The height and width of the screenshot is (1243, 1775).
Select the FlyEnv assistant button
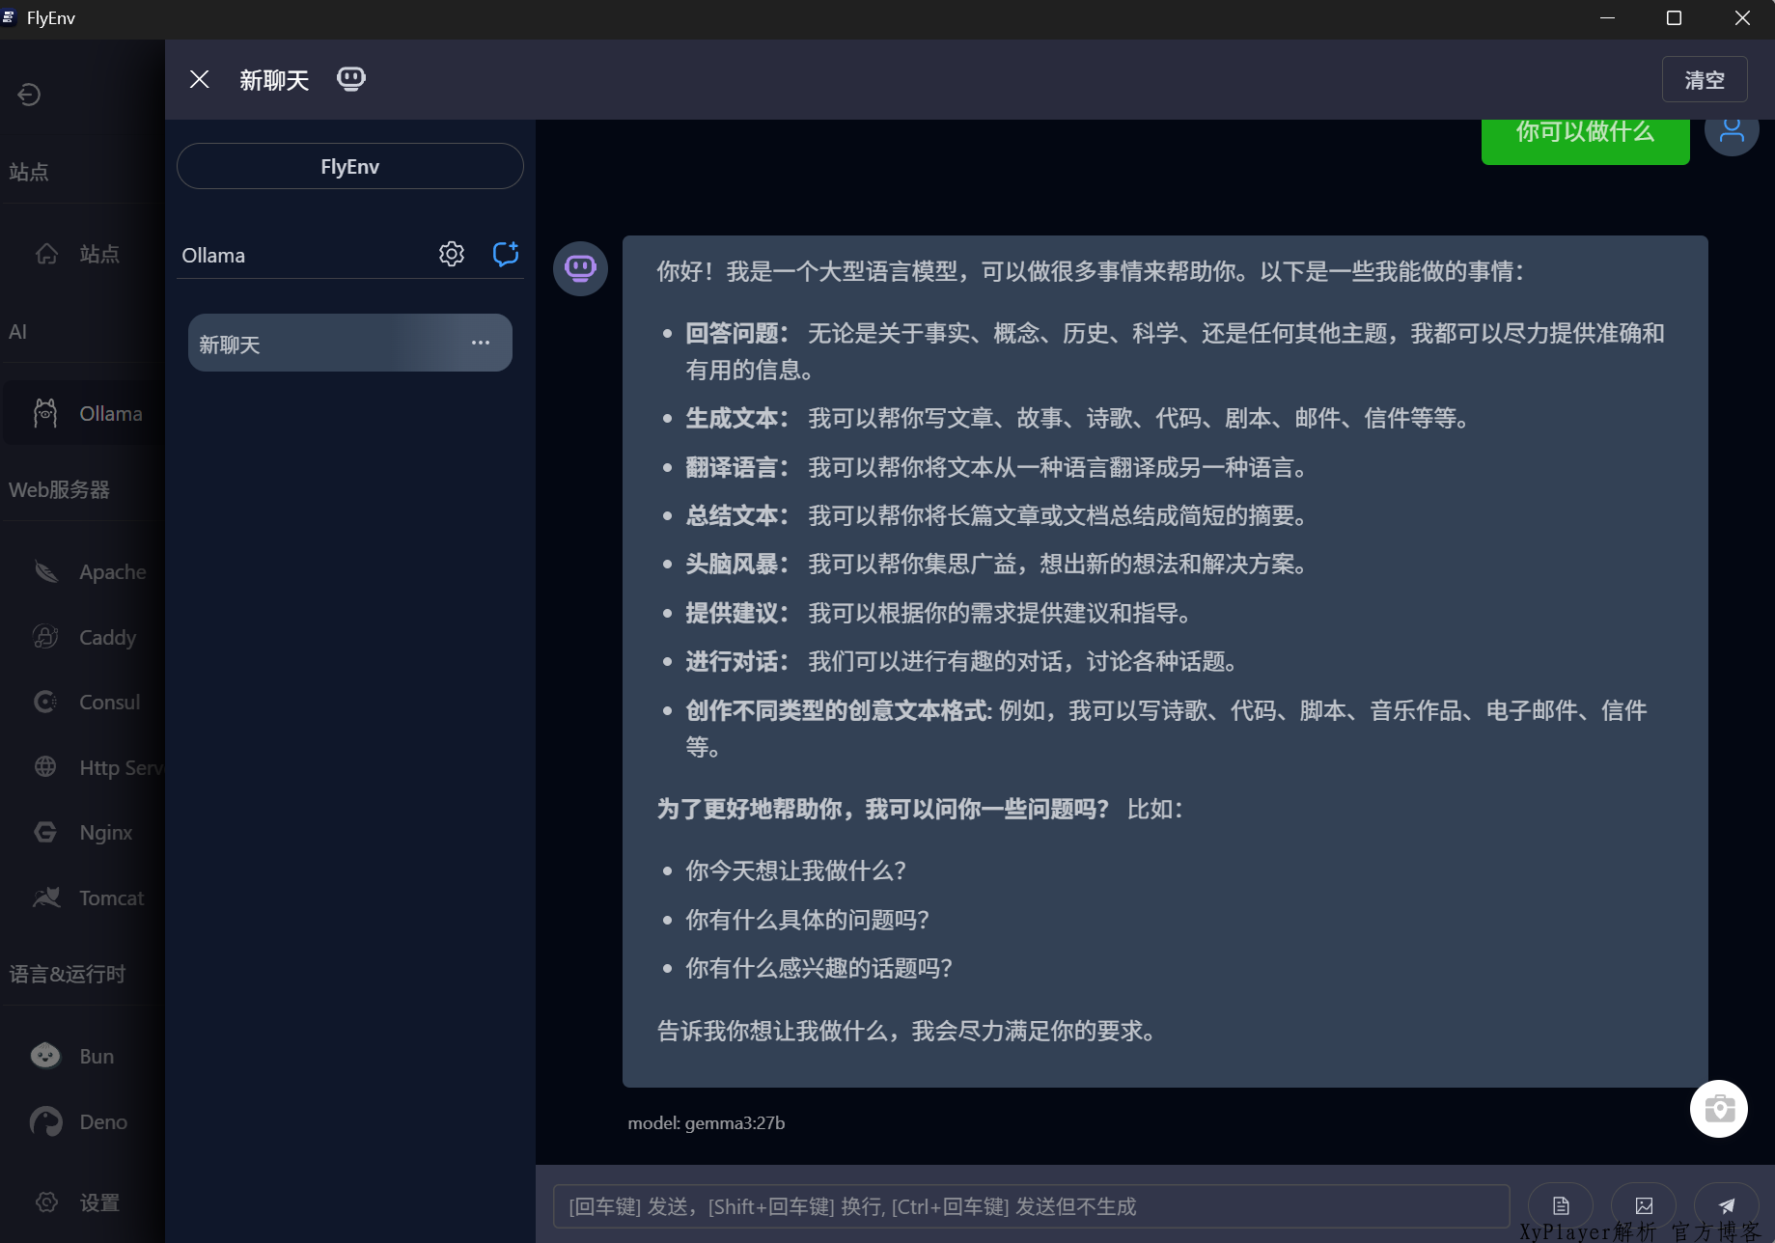point(349,166)
